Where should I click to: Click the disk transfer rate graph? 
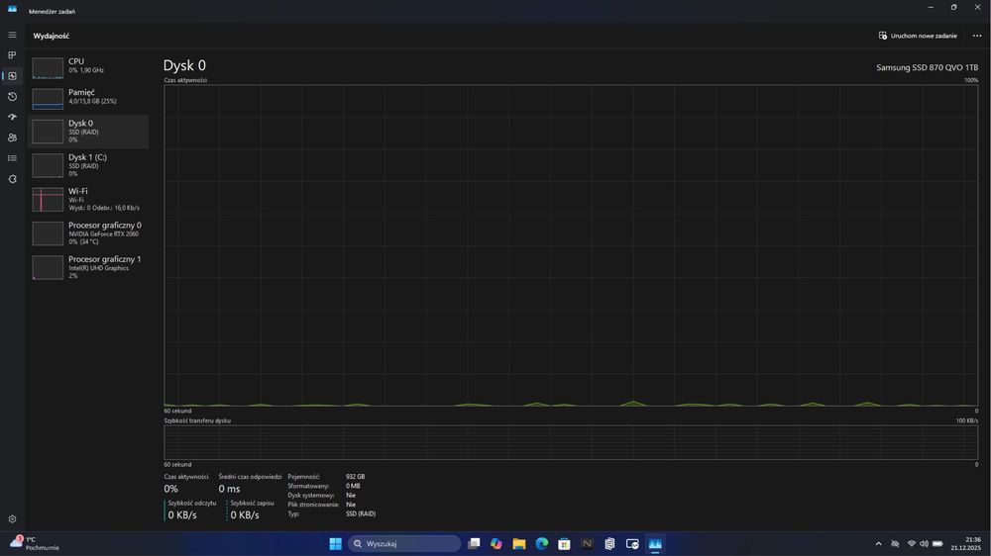point(571,442)
